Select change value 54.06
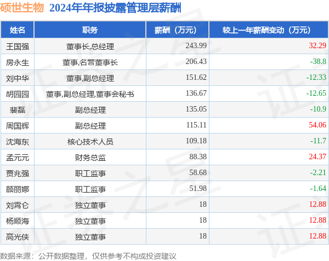 pos(317,125)
